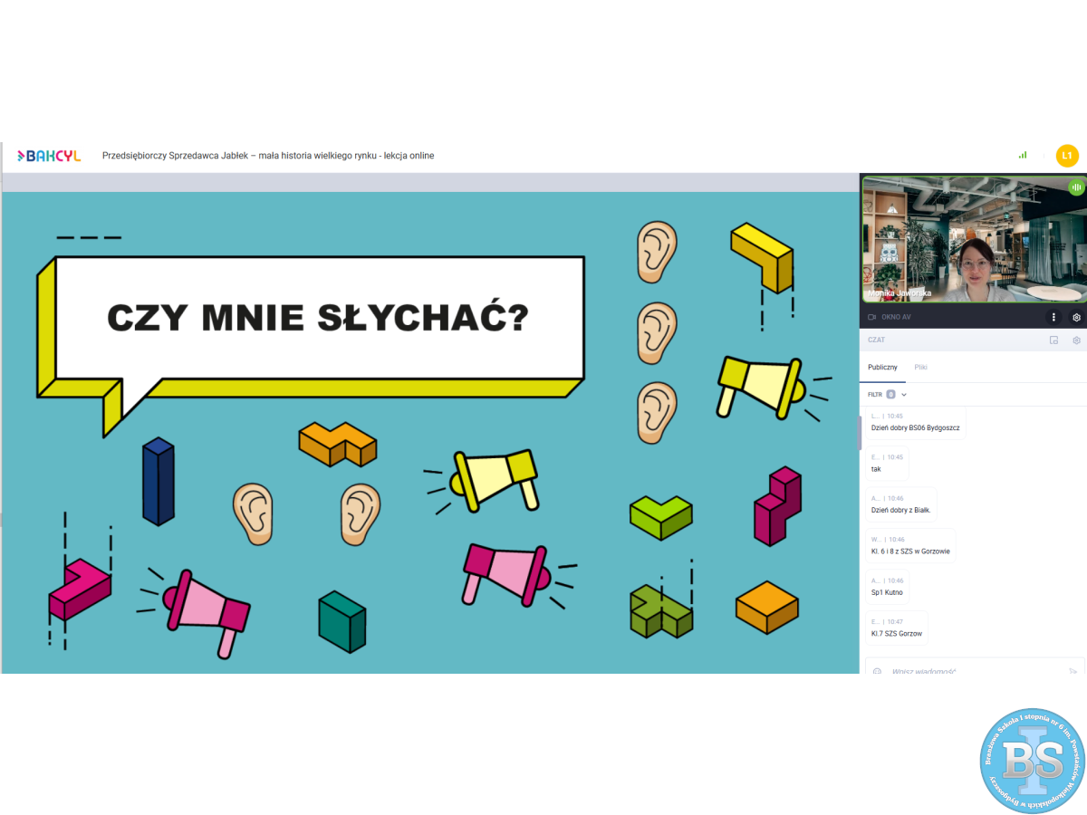Click the green audio activity indicator
1087x815 pixels.
[1076, 187]
